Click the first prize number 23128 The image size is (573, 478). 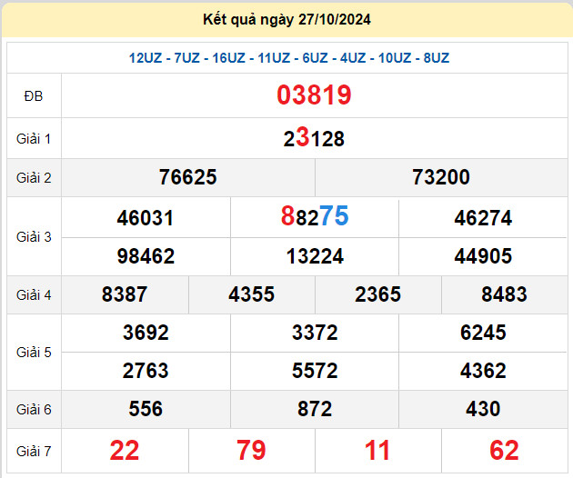coord(314,138)
